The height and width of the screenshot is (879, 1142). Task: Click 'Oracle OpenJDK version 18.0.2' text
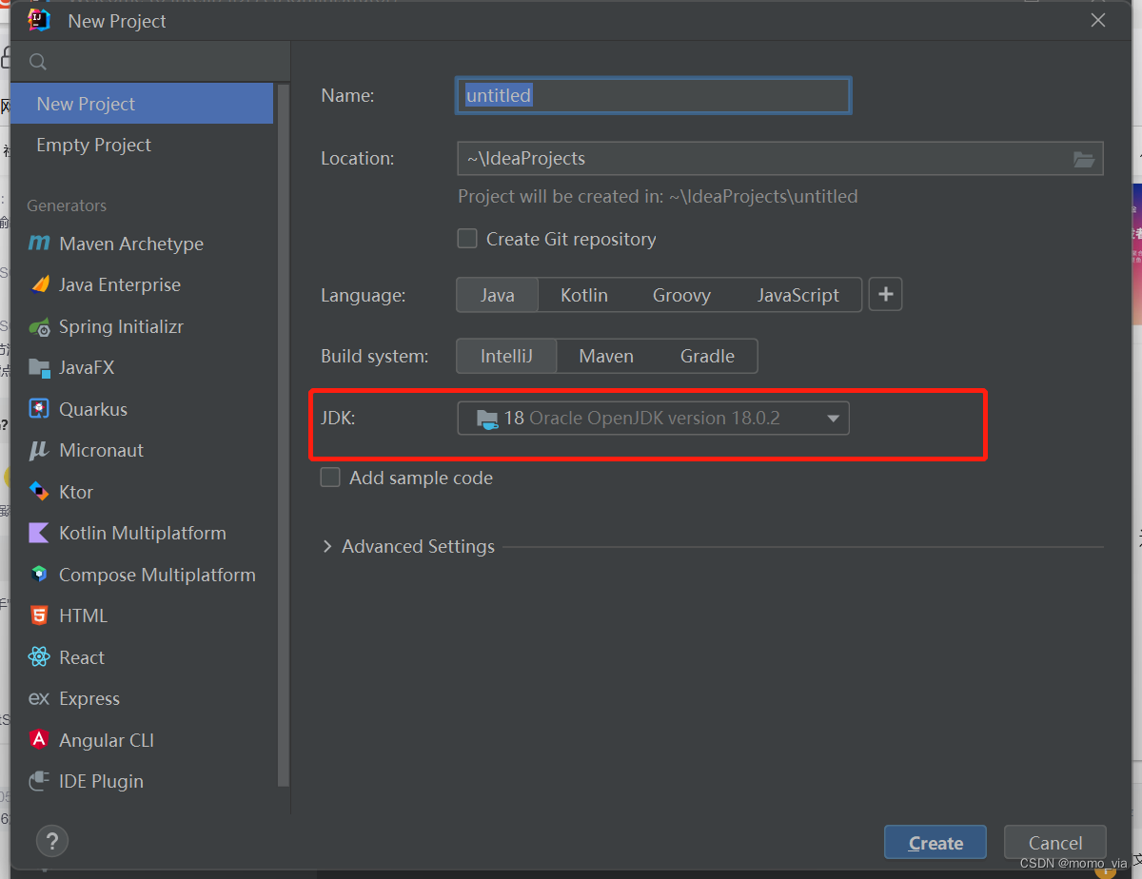coord(655,418)
